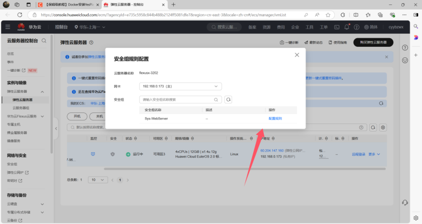
Task: Open the feedback smiley icon on right rail
Action: coord(405,60)
